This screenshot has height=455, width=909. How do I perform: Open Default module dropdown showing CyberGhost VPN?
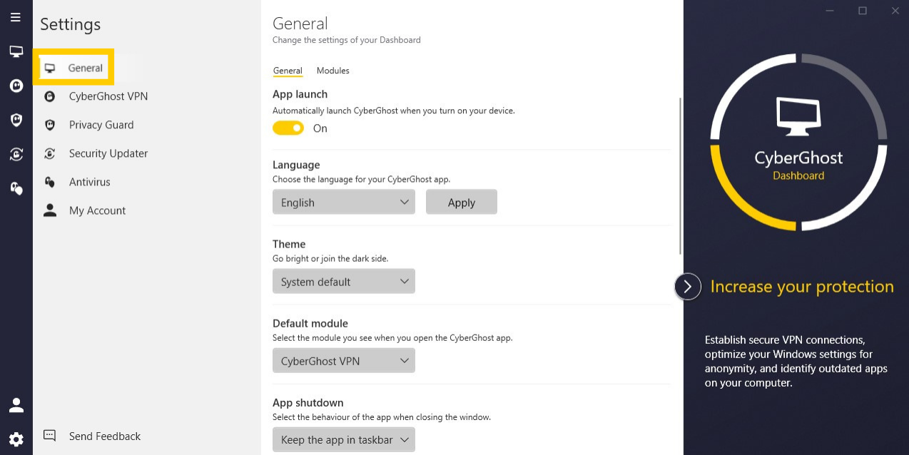(344, 361)
